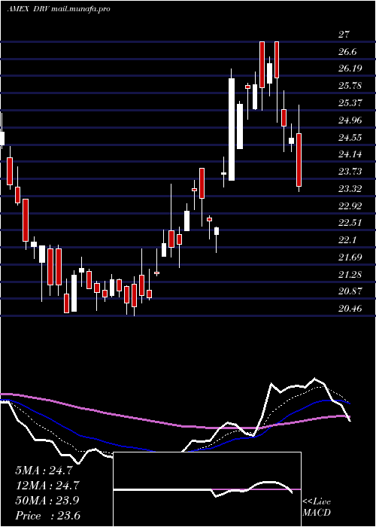Click the '5MA : 24.7' readout
Image resolution: width=376 pixels, height=527 pixels.
[44, 471]
